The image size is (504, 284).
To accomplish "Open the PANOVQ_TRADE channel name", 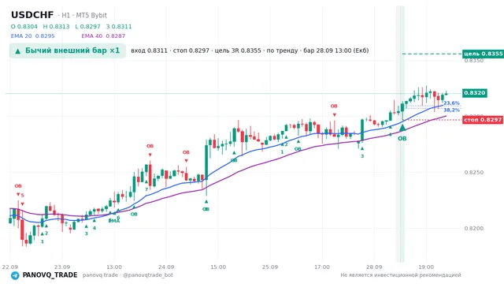I will pyautogui.click(x=50, y=275).
